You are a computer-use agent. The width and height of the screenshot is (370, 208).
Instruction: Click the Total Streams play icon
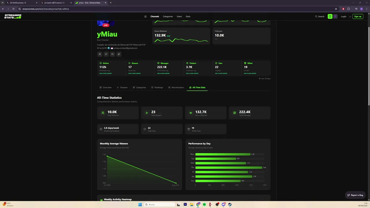click(147, 113)
